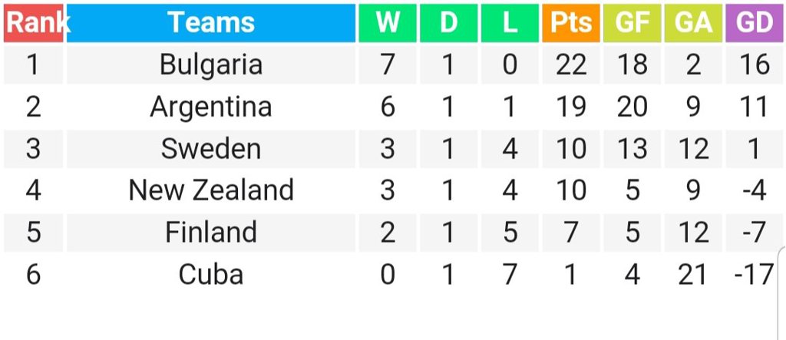The image size is (786, 340).
Task: Open the Finland team entry
Action: pos(210,233)
